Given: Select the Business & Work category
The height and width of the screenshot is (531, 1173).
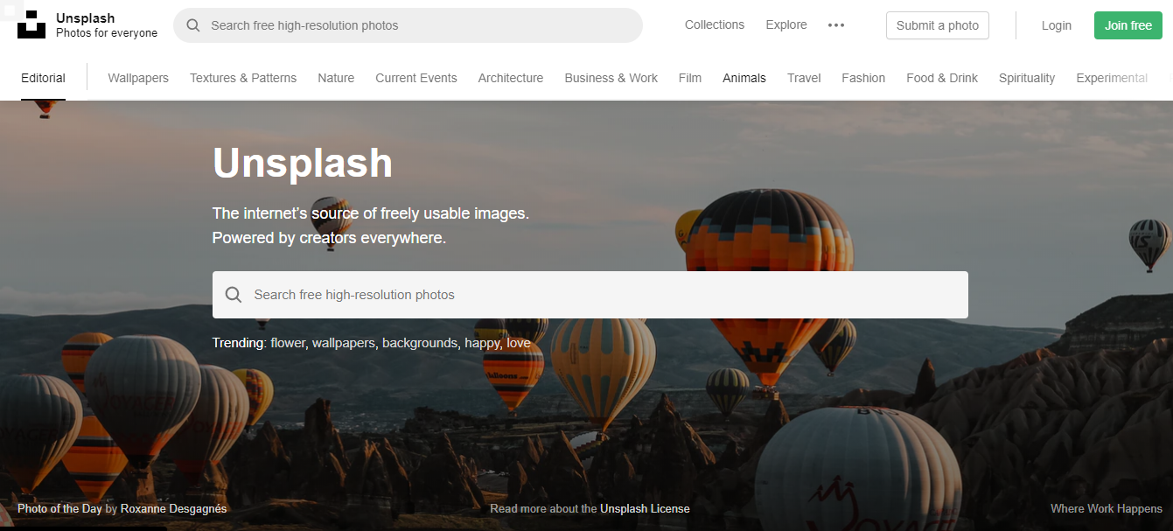Looking at the screenshot, I should 611,78.
